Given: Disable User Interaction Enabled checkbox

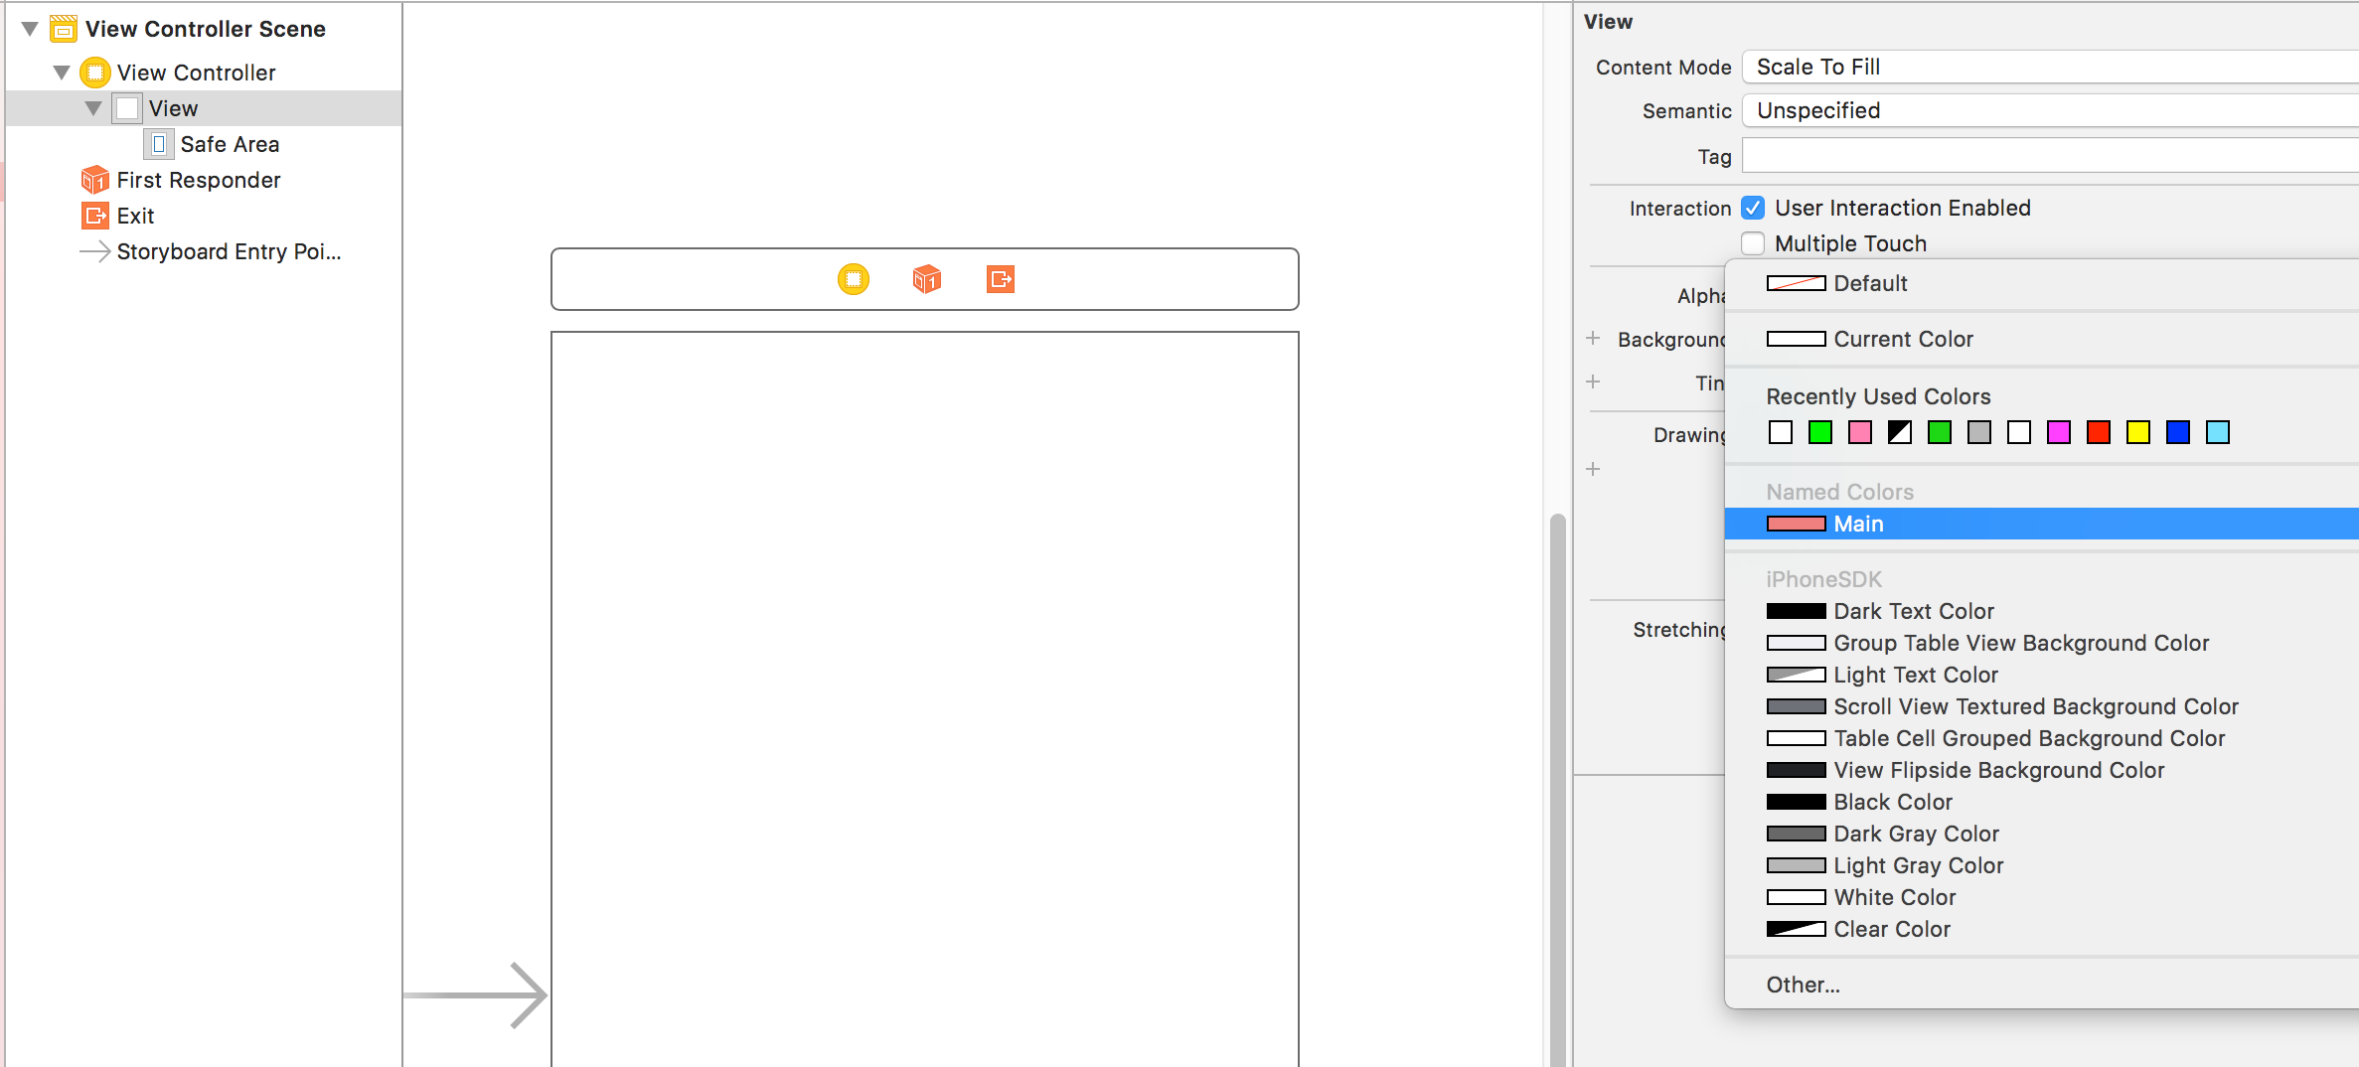Looking at the screenshot, I should 1753,208.
